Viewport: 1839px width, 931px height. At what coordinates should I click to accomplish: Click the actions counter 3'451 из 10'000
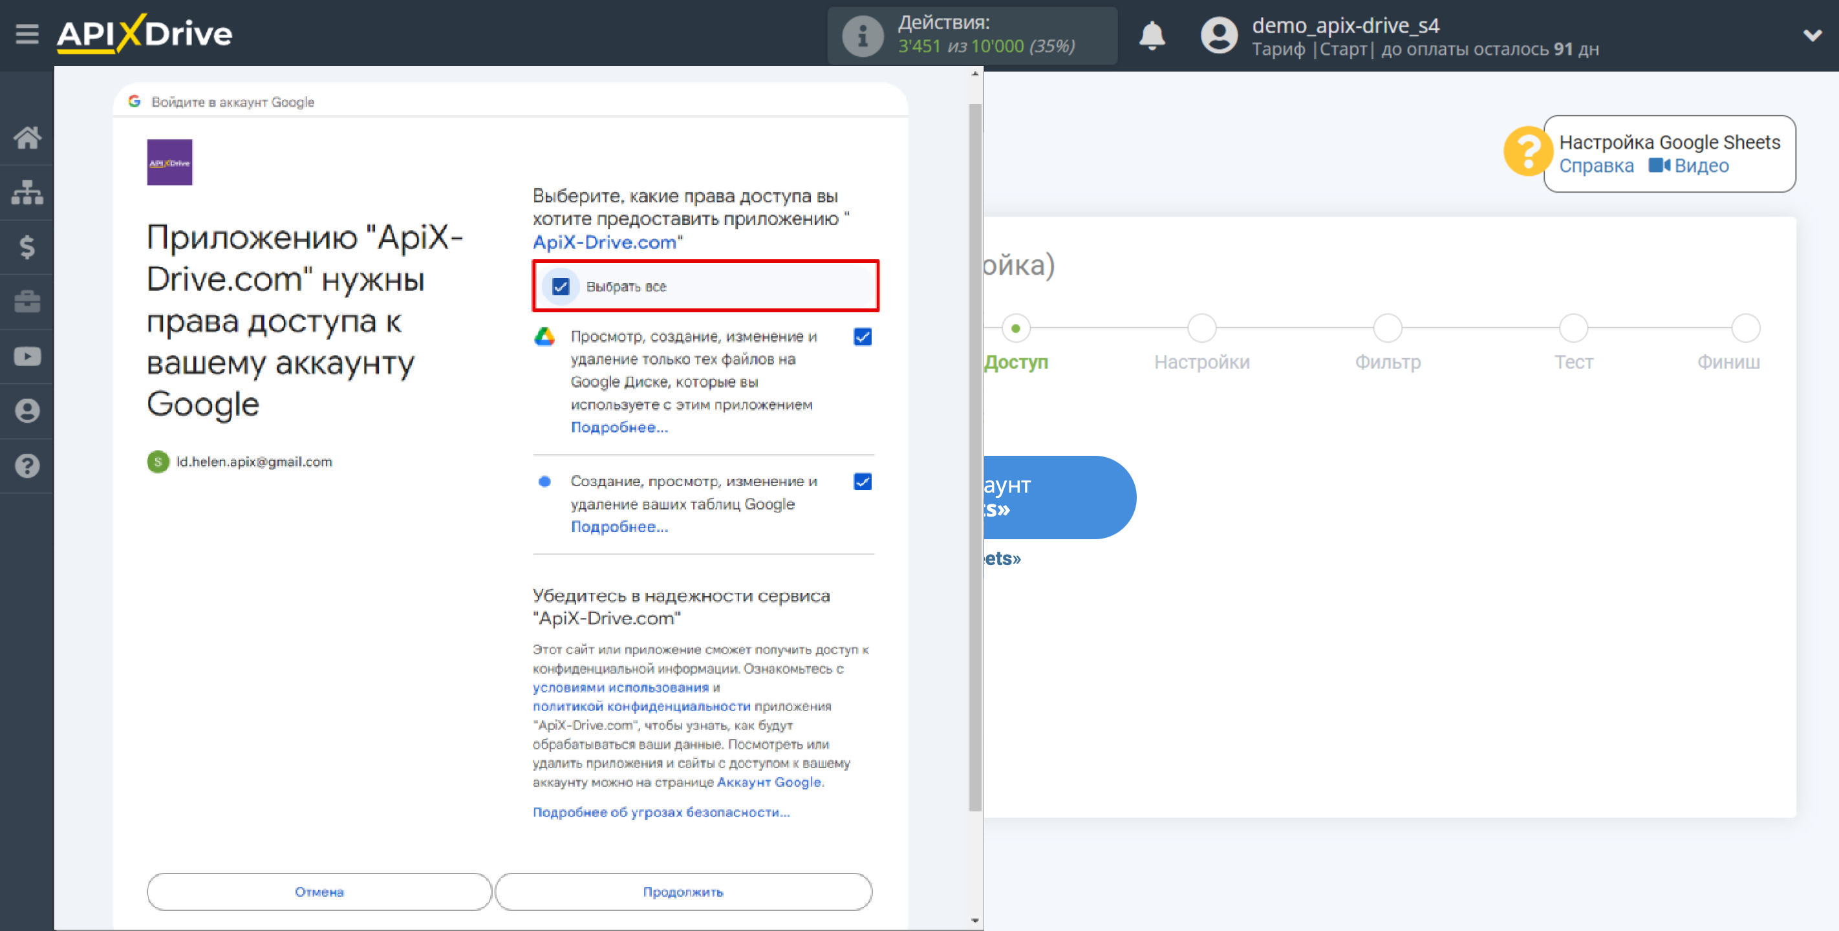(986, 47)
